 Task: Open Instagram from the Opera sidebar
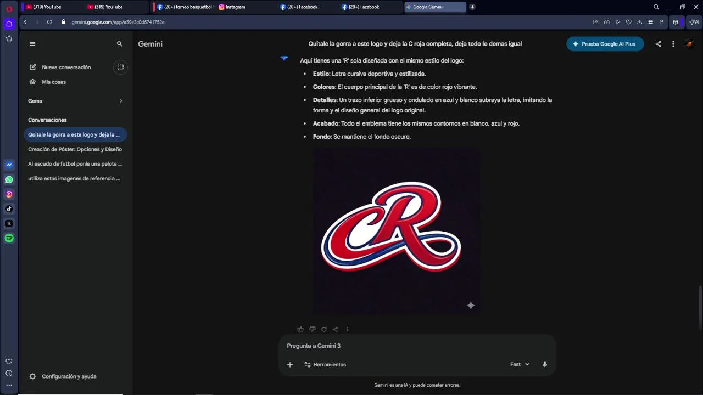9,194
